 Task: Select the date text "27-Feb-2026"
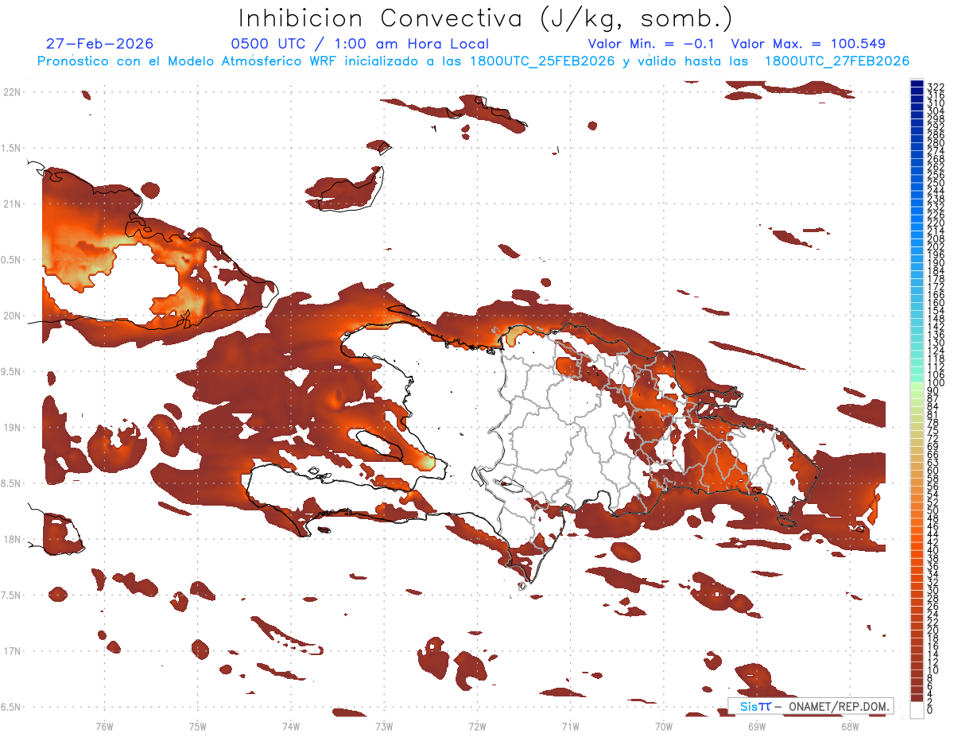pyautogui.click(x=99, y=44)
